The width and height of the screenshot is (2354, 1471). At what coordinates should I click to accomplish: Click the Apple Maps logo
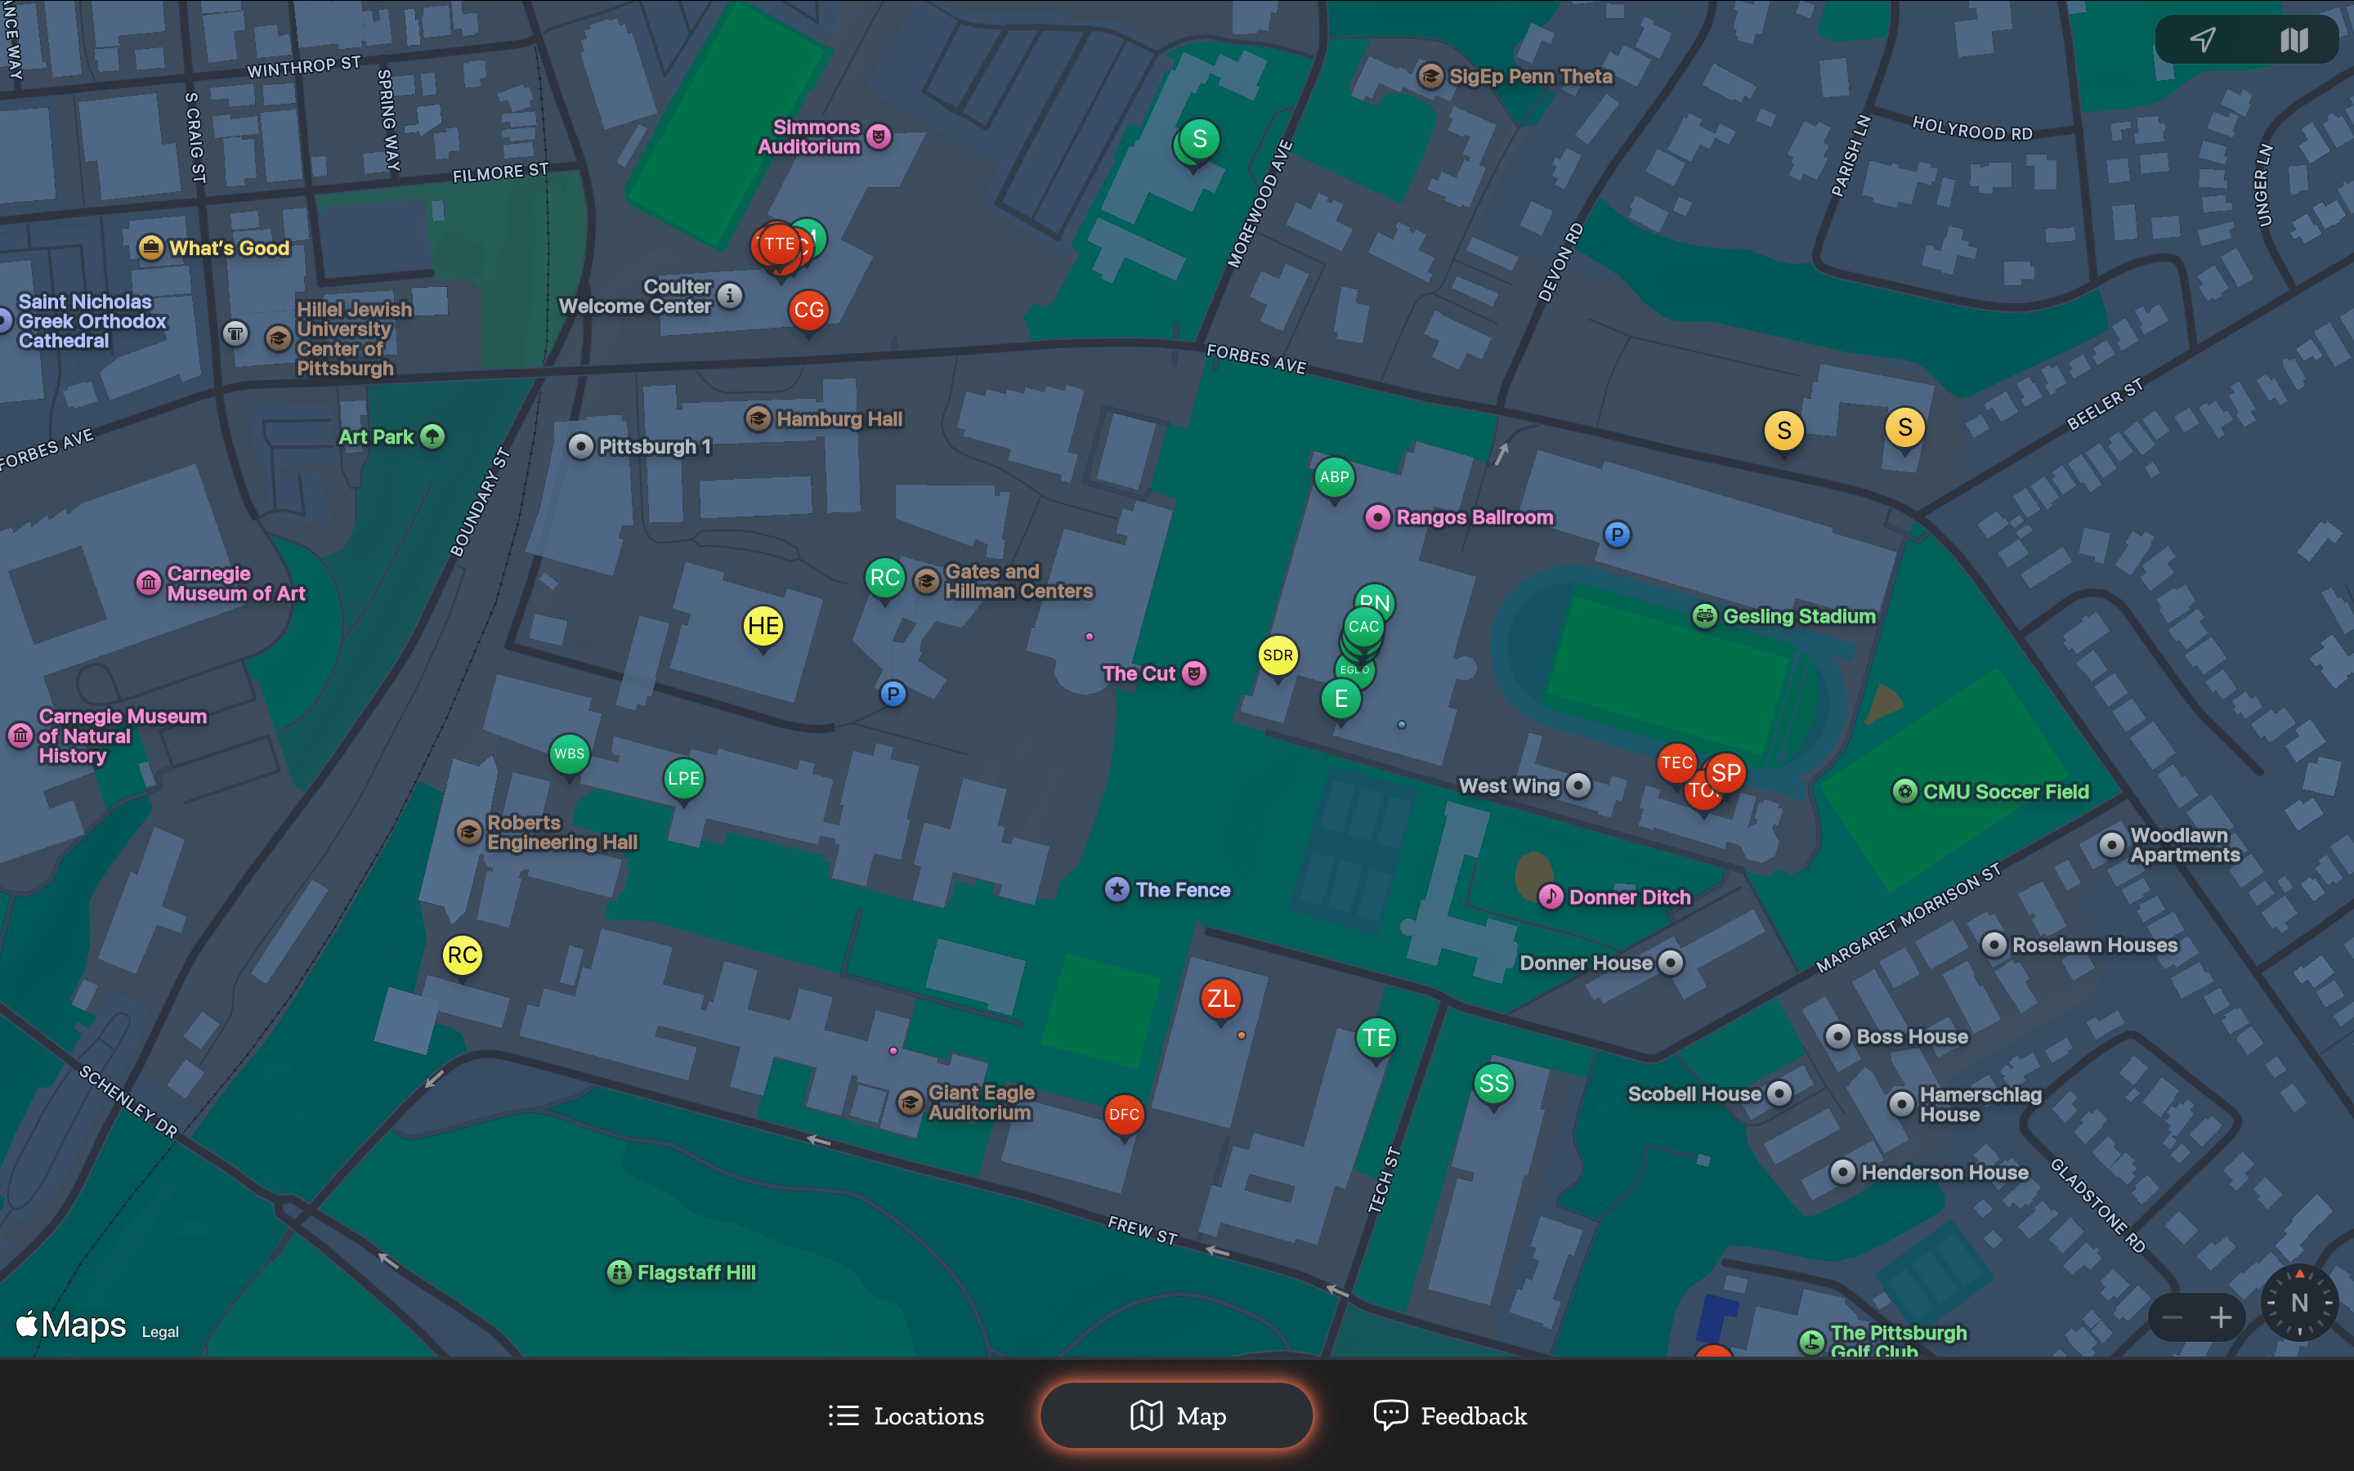tap(71, 1324)
